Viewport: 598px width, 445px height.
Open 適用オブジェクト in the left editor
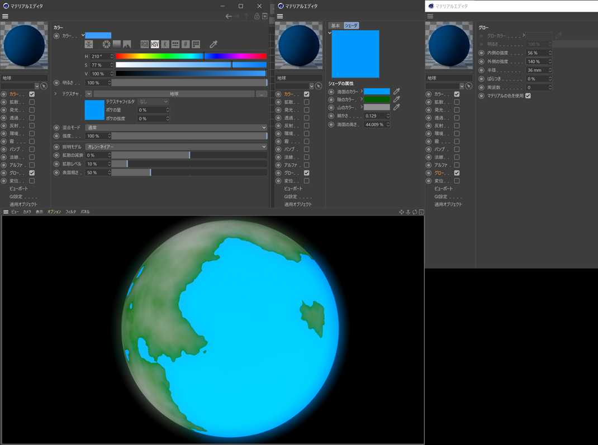(x=23, y=204)
